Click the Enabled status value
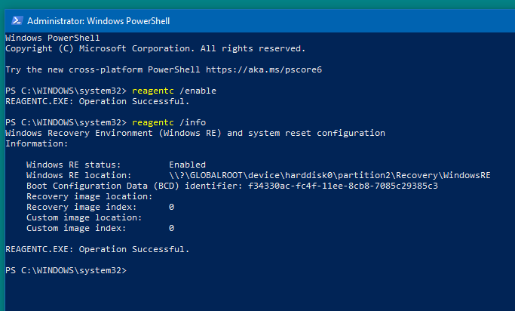 pyautogui.click(x=187, y=165)
